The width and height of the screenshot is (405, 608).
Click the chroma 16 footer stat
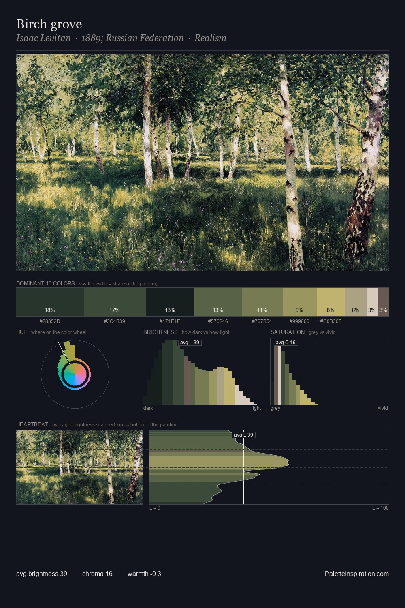(97, 574)
